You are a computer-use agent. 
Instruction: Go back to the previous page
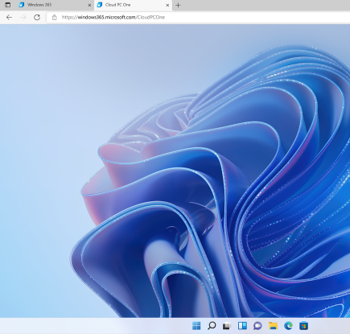pyautogui.click(x=9, y=18)
